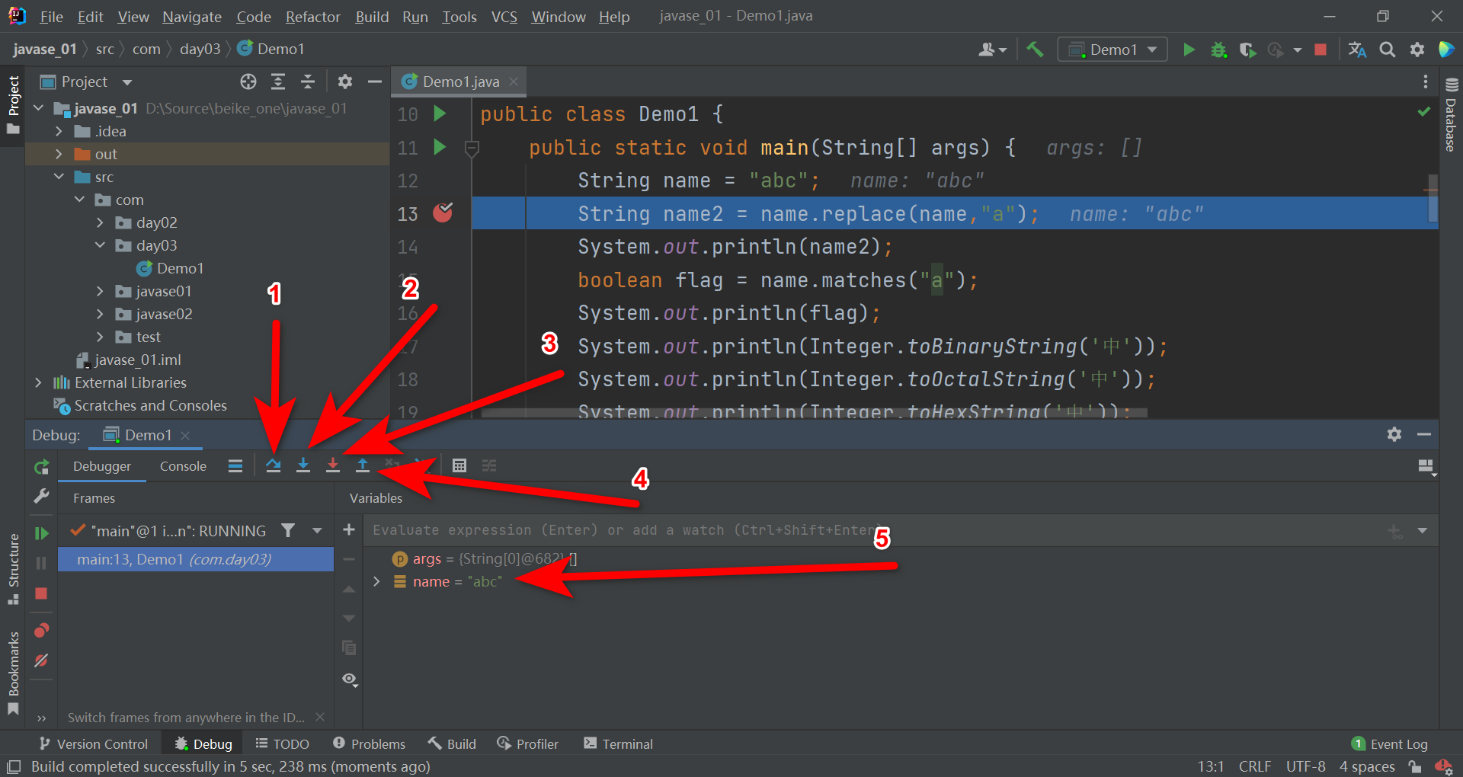Select main:13, Demo1 stack frame
The height and width of the screenshot is (777, 1463).
196,559
